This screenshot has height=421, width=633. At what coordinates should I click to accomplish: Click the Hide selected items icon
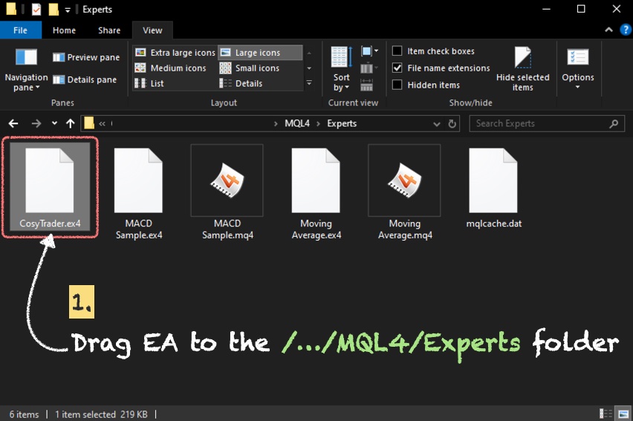click(523, 59)
